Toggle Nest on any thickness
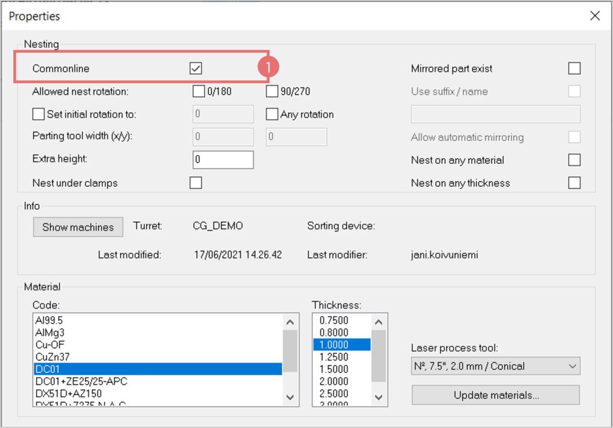 [x=574, y=183]
